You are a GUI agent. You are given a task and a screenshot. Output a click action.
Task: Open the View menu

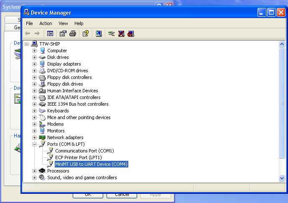[63, 23]
